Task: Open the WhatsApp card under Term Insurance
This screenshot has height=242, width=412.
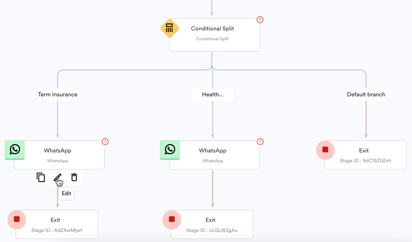Action: pyautogui.click(x=60, y=155)
